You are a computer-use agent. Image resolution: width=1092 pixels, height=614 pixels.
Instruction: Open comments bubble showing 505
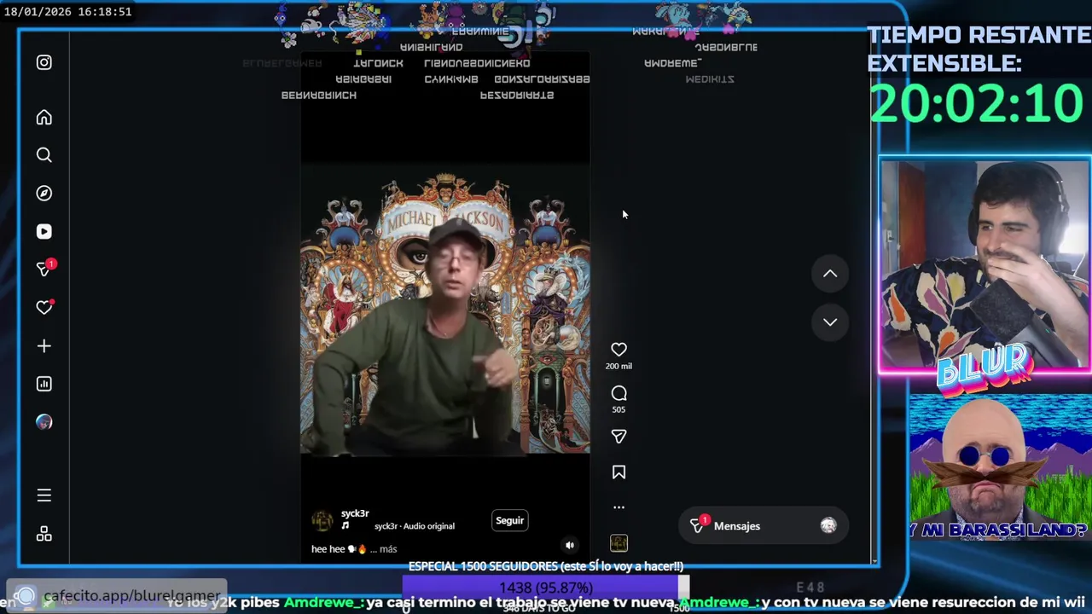coord(619,393)
